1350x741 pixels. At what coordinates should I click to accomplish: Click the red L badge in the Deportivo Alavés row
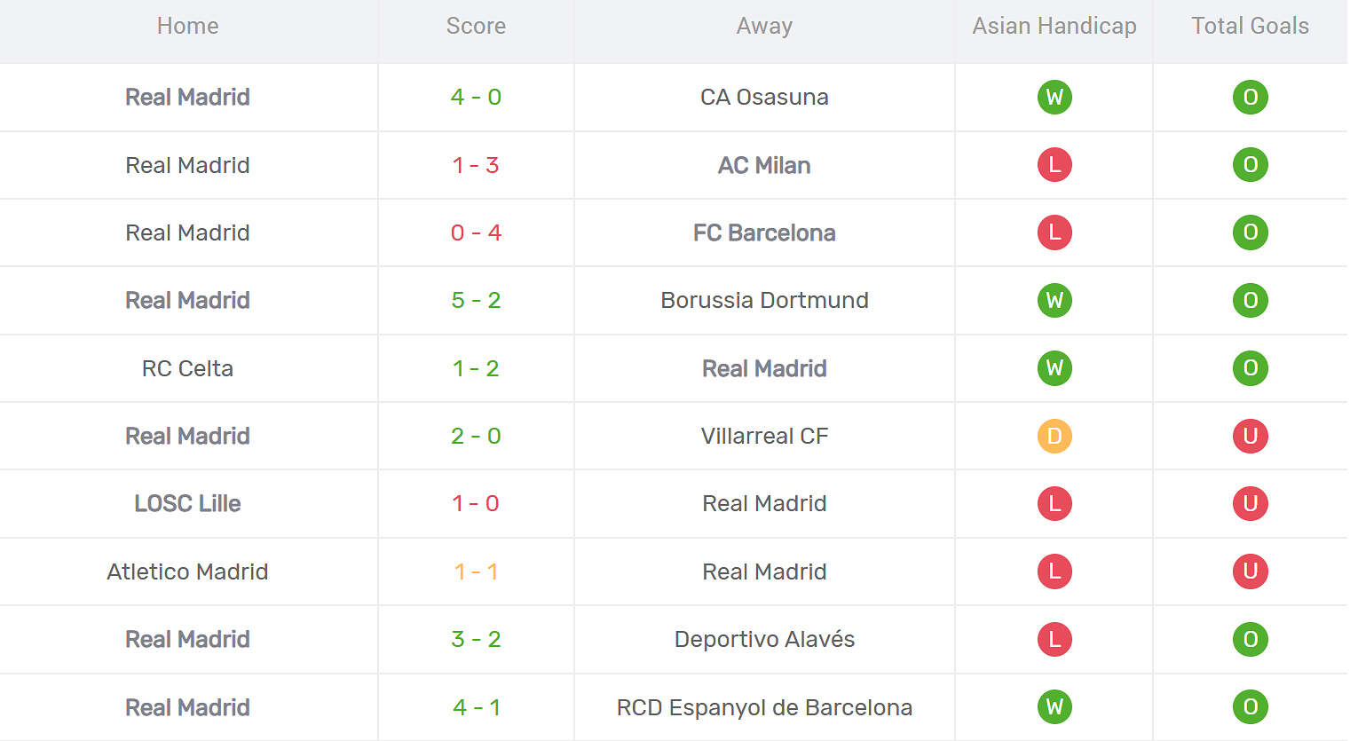point(1054,639)
